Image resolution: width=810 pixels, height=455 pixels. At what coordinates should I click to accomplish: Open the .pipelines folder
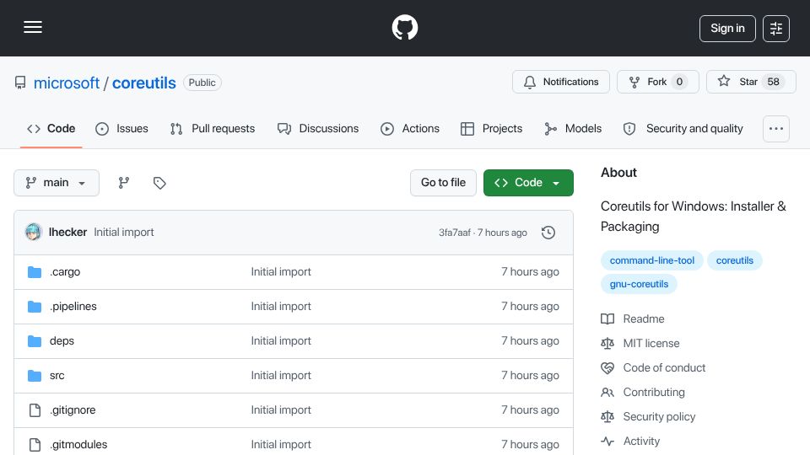73,307
